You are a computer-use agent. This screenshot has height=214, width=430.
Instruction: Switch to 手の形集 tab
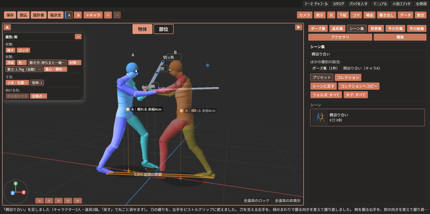click(395, 29)
